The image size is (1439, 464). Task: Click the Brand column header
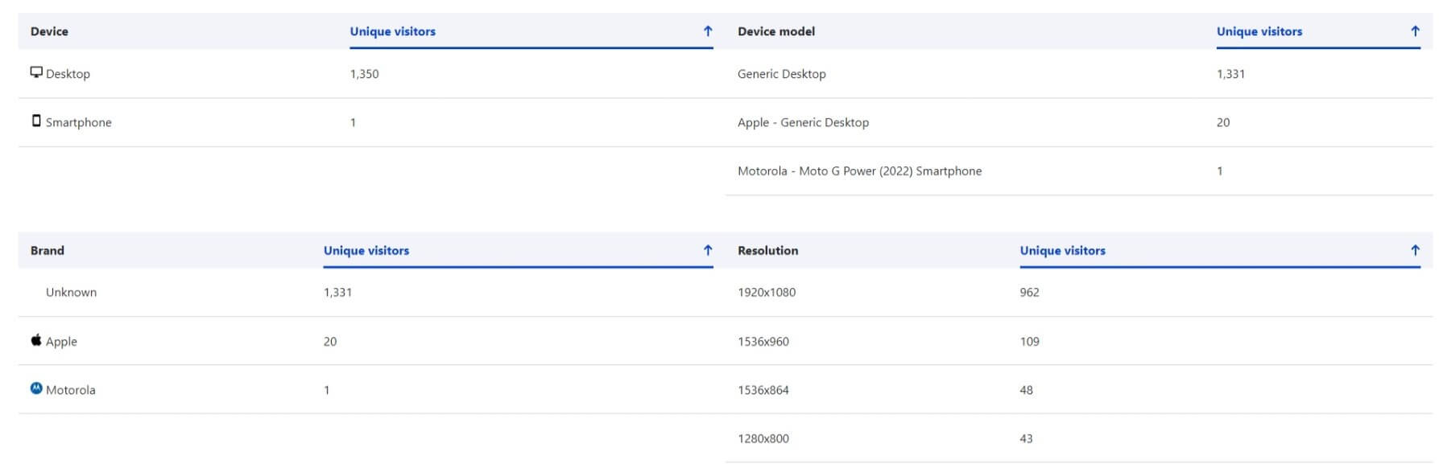(48, 250)
